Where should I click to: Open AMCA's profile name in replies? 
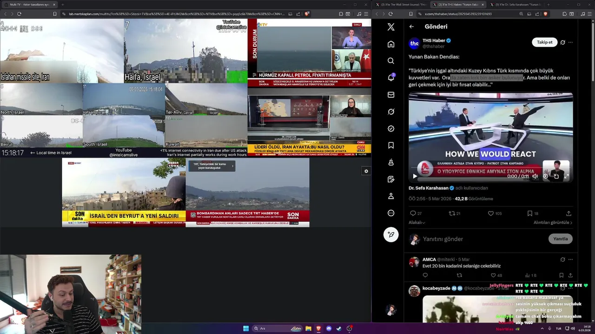coord(429,259)
